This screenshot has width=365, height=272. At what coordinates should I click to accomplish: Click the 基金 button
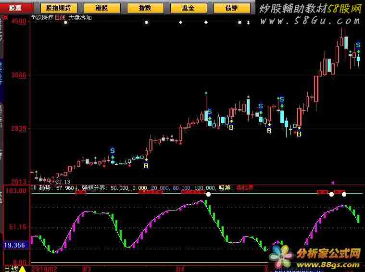point(189,8)
